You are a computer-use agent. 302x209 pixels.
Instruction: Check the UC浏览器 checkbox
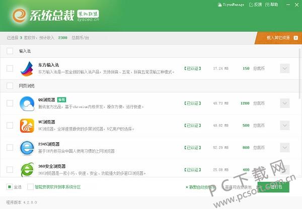coord(10,126)
